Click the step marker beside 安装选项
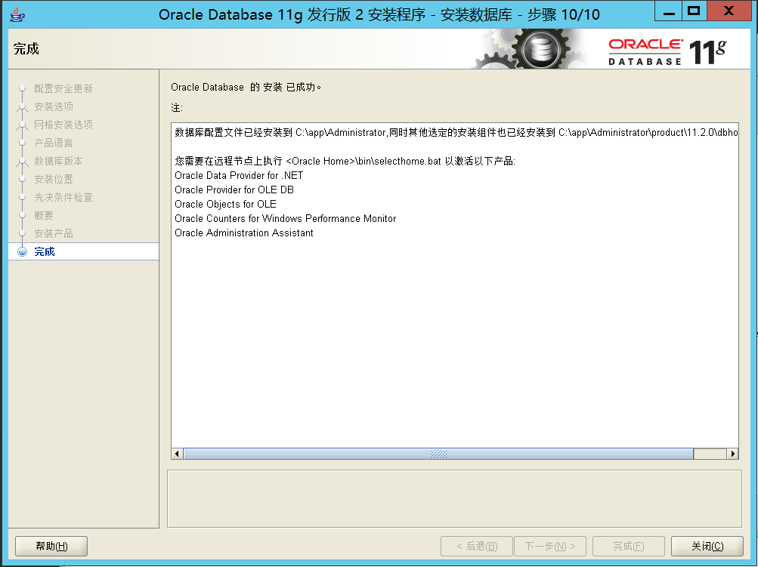 22,106
